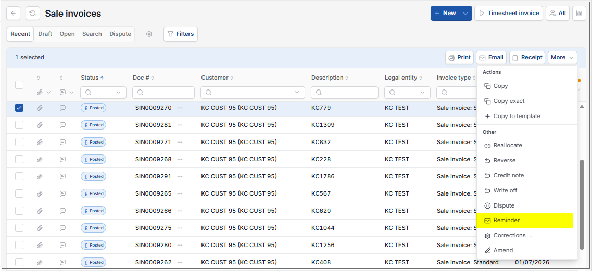The width and height of the screenshot is (592, 271).
Task: Click the More menu vertical scrollbar
Action: [582, 204]
